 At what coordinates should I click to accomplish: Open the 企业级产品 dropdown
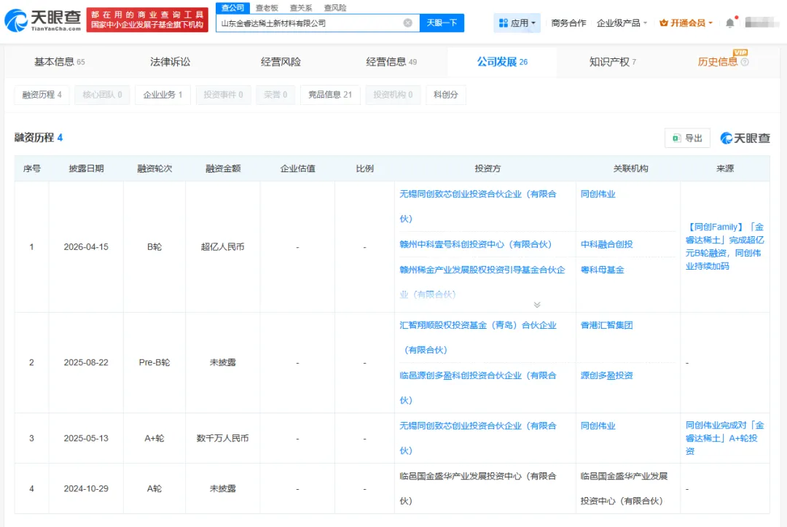[622, 23]
